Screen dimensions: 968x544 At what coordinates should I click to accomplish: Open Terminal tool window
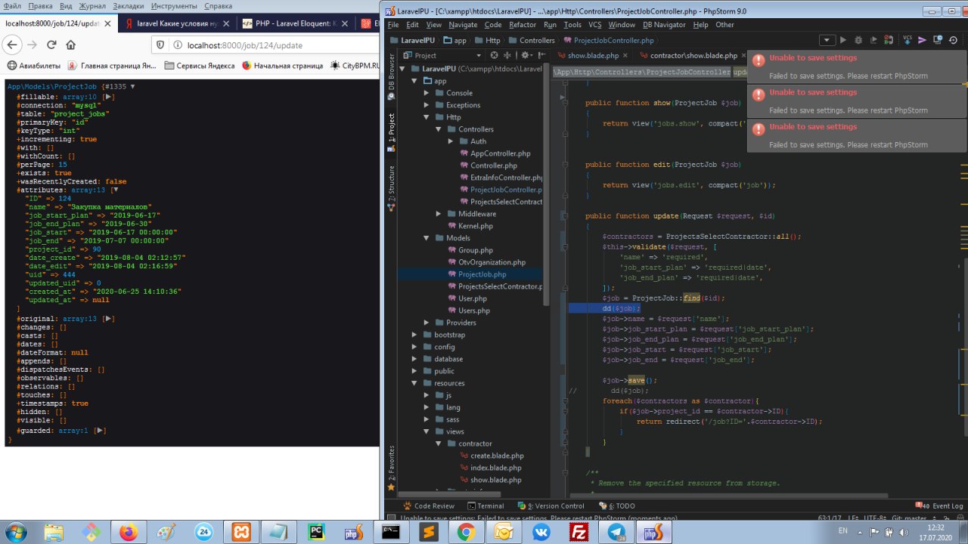click(486, 505)
